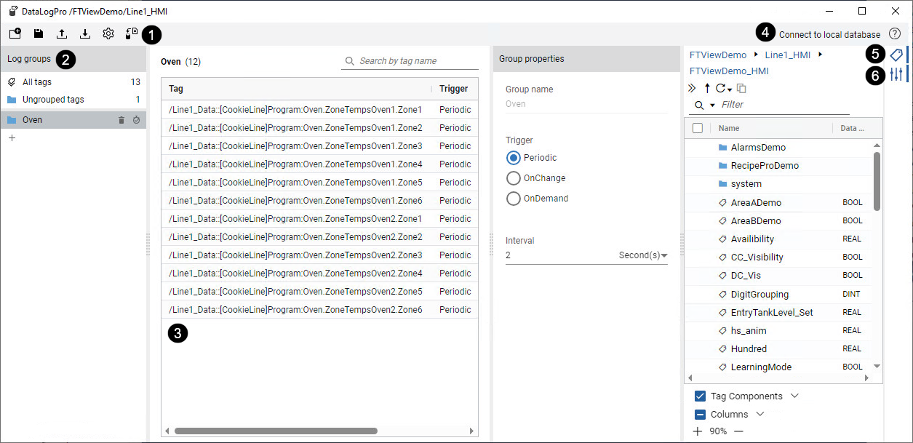Screen dimensions: 913x443
Task: Open the Filter search options dropdown arrow
Action: point(712,105)
